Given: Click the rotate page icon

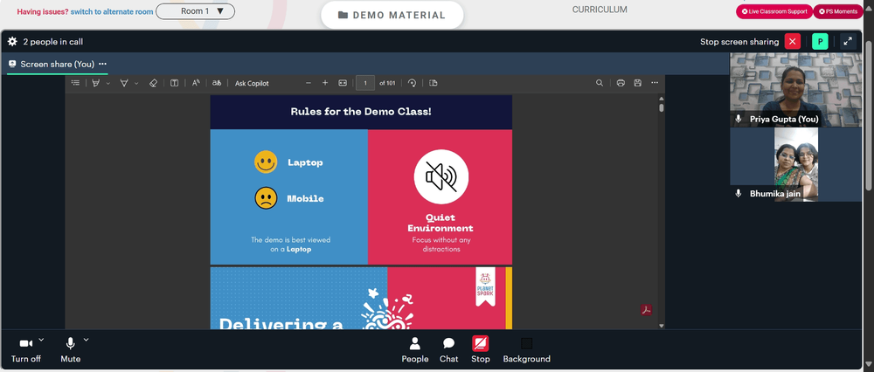Looking at the screenshot, I should coord(412,83).
